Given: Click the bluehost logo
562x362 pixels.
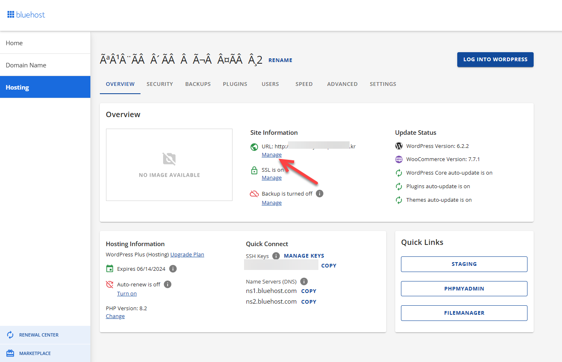Looking at the screenshot, I should coord(26,15).
